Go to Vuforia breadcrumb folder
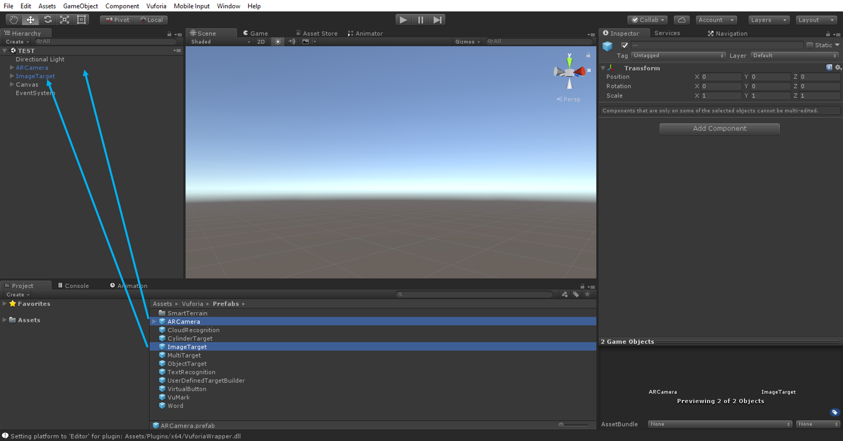Viewport: 843px width, 441px height. click(192, 304)
